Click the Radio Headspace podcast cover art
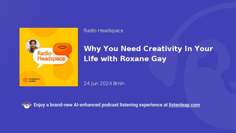This screenshot has height=133, width=236. [x=49, y=57]
